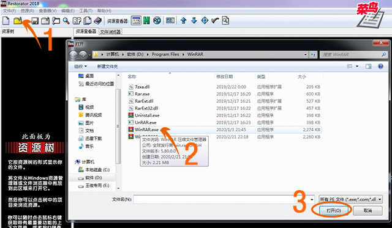Open the view options dropdown arrow

coord(357,66)
